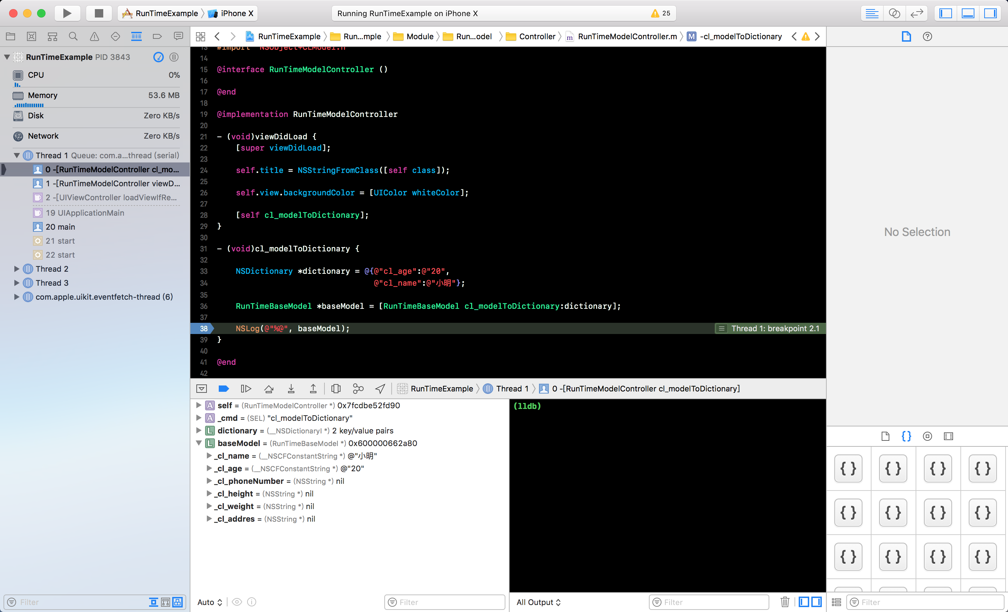Select the 20 main stack frame
Viewport: 1008px width, 612px height.
[x=60, y=227]
